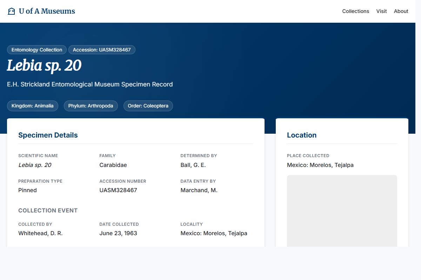Click the determiner name Ball, G. E.
Screen dimensions: 421x280
[x=193, y=165]
